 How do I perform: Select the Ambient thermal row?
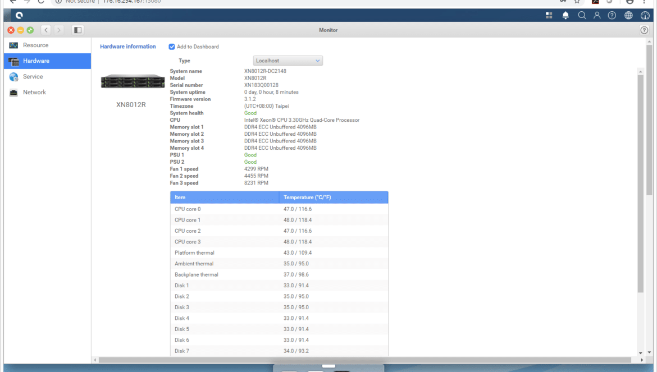point(279,264)
